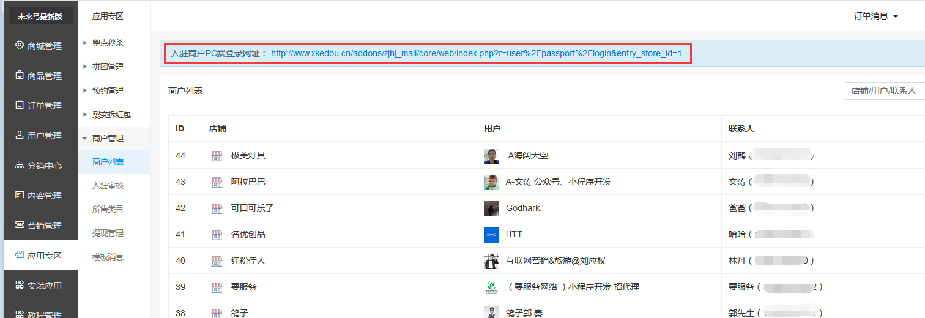Click the 用户管理 person icon

(20, 135)
